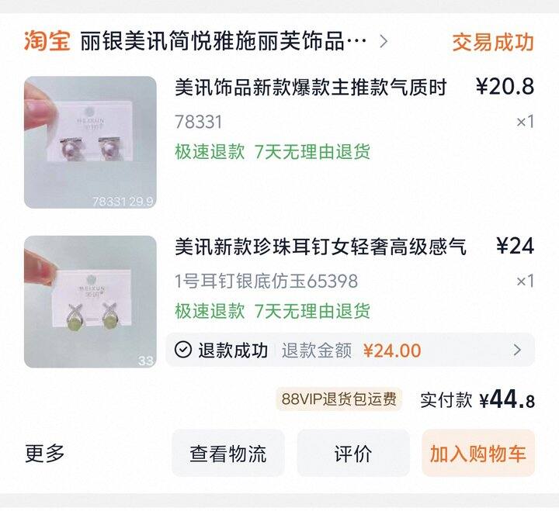Open the pink pearl earrings thumbnail
The image size is (559, 511).
pyautogui.click(x=90, y=142)
